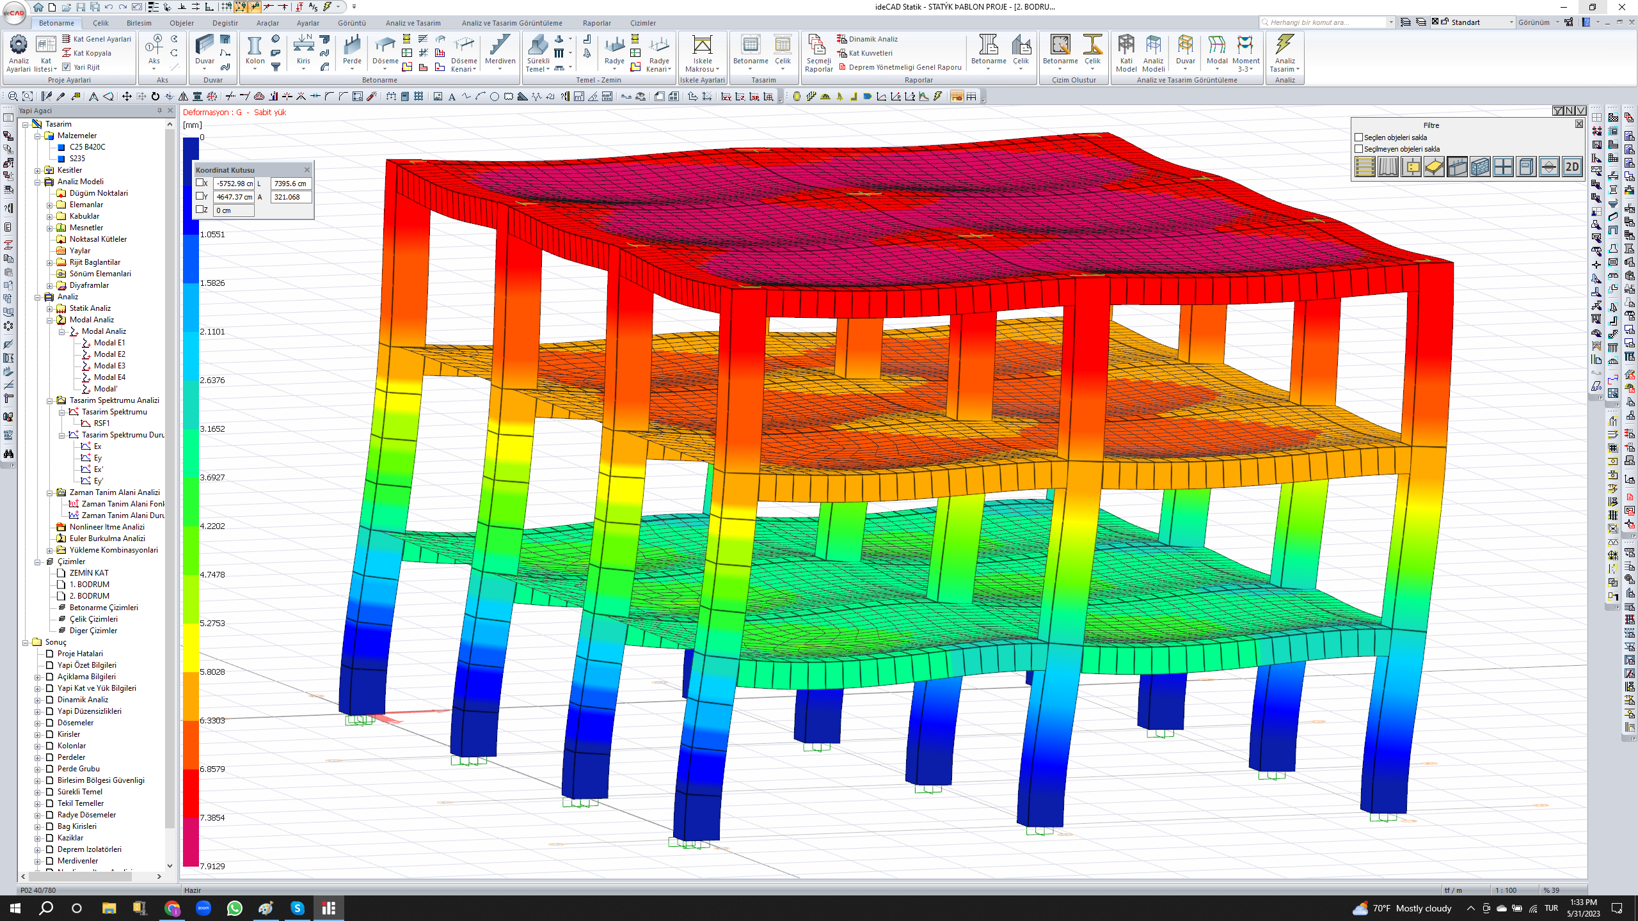
Task: Click Kat Genel Ayarlari button
Action: coord(97,39)
